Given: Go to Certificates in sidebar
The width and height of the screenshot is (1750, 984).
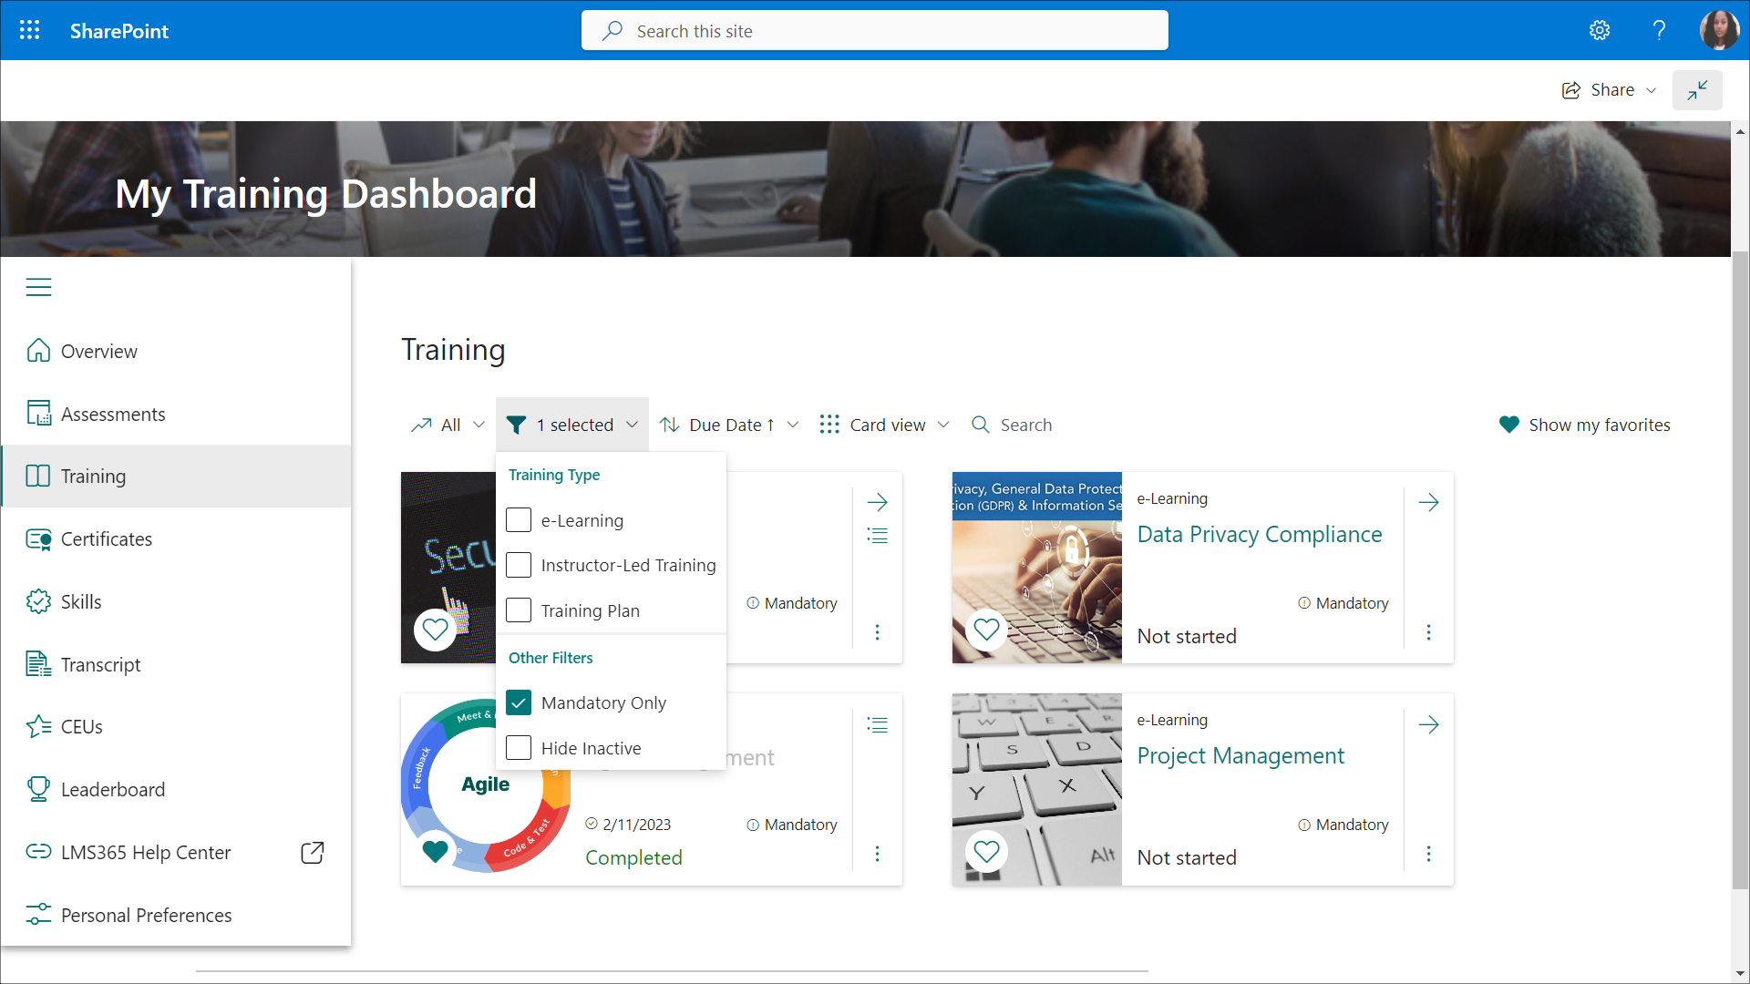Looking at the screenshot, I should pos(106,539).
